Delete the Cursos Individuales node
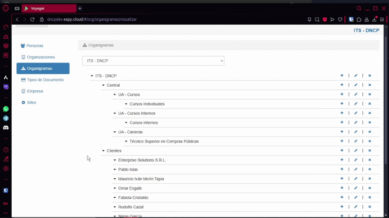This screenshot has height=218, width=389. pos(370,104)
